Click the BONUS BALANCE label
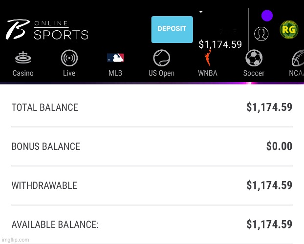This screenshot has height=244, width=304. click(45, 146)
